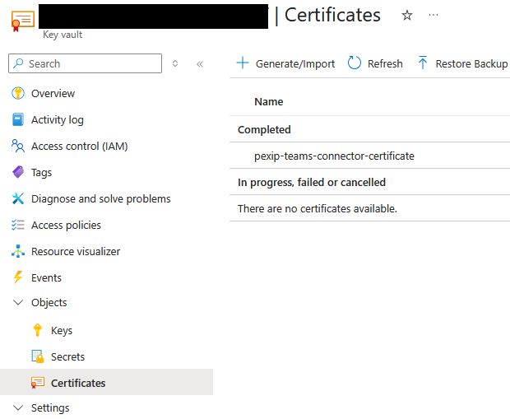Click the Resource visualizer icon

(x=18, y=251)
